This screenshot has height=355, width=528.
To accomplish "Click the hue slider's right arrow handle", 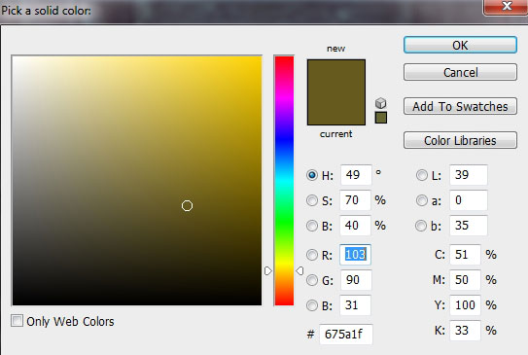I will (299, 270).
